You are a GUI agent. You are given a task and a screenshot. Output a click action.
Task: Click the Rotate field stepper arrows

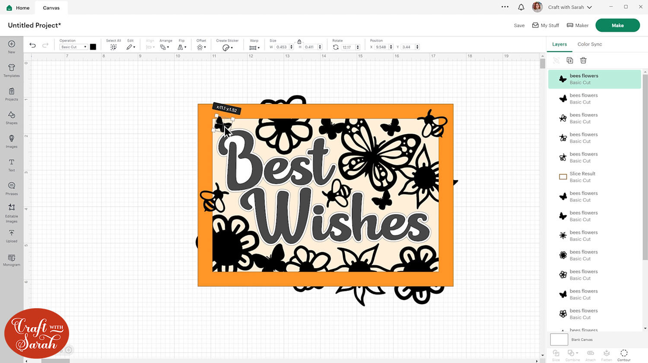(x=357, y=47)
